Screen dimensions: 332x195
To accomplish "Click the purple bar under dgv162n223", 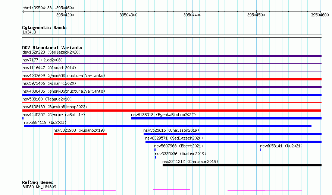I will (172, 56).
